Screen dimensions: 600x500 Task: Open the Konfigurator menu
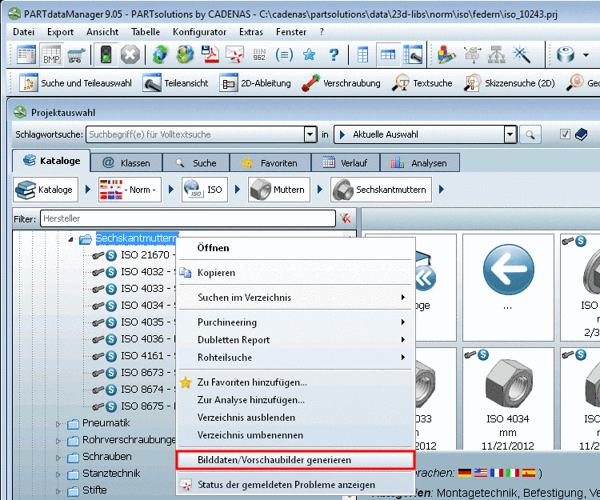(x=199, y=32)
